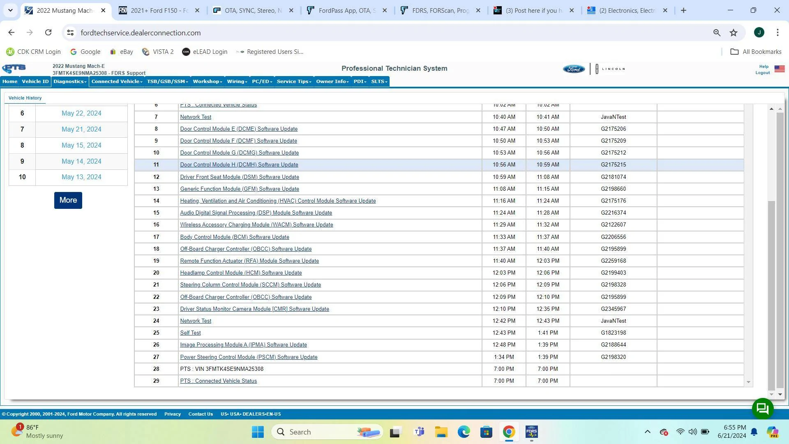Image resolution: width=789 pixels, height=444 pixels.
Task: Click the Help link
Action: (x=764, y=67)
